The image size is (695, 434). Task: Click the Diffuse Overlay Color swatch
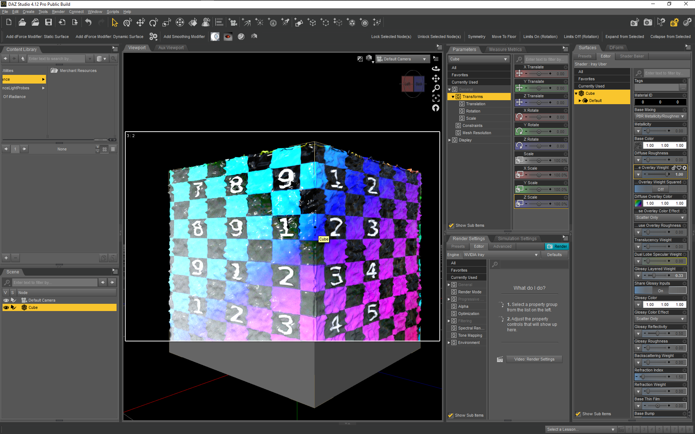coord(638,203)
